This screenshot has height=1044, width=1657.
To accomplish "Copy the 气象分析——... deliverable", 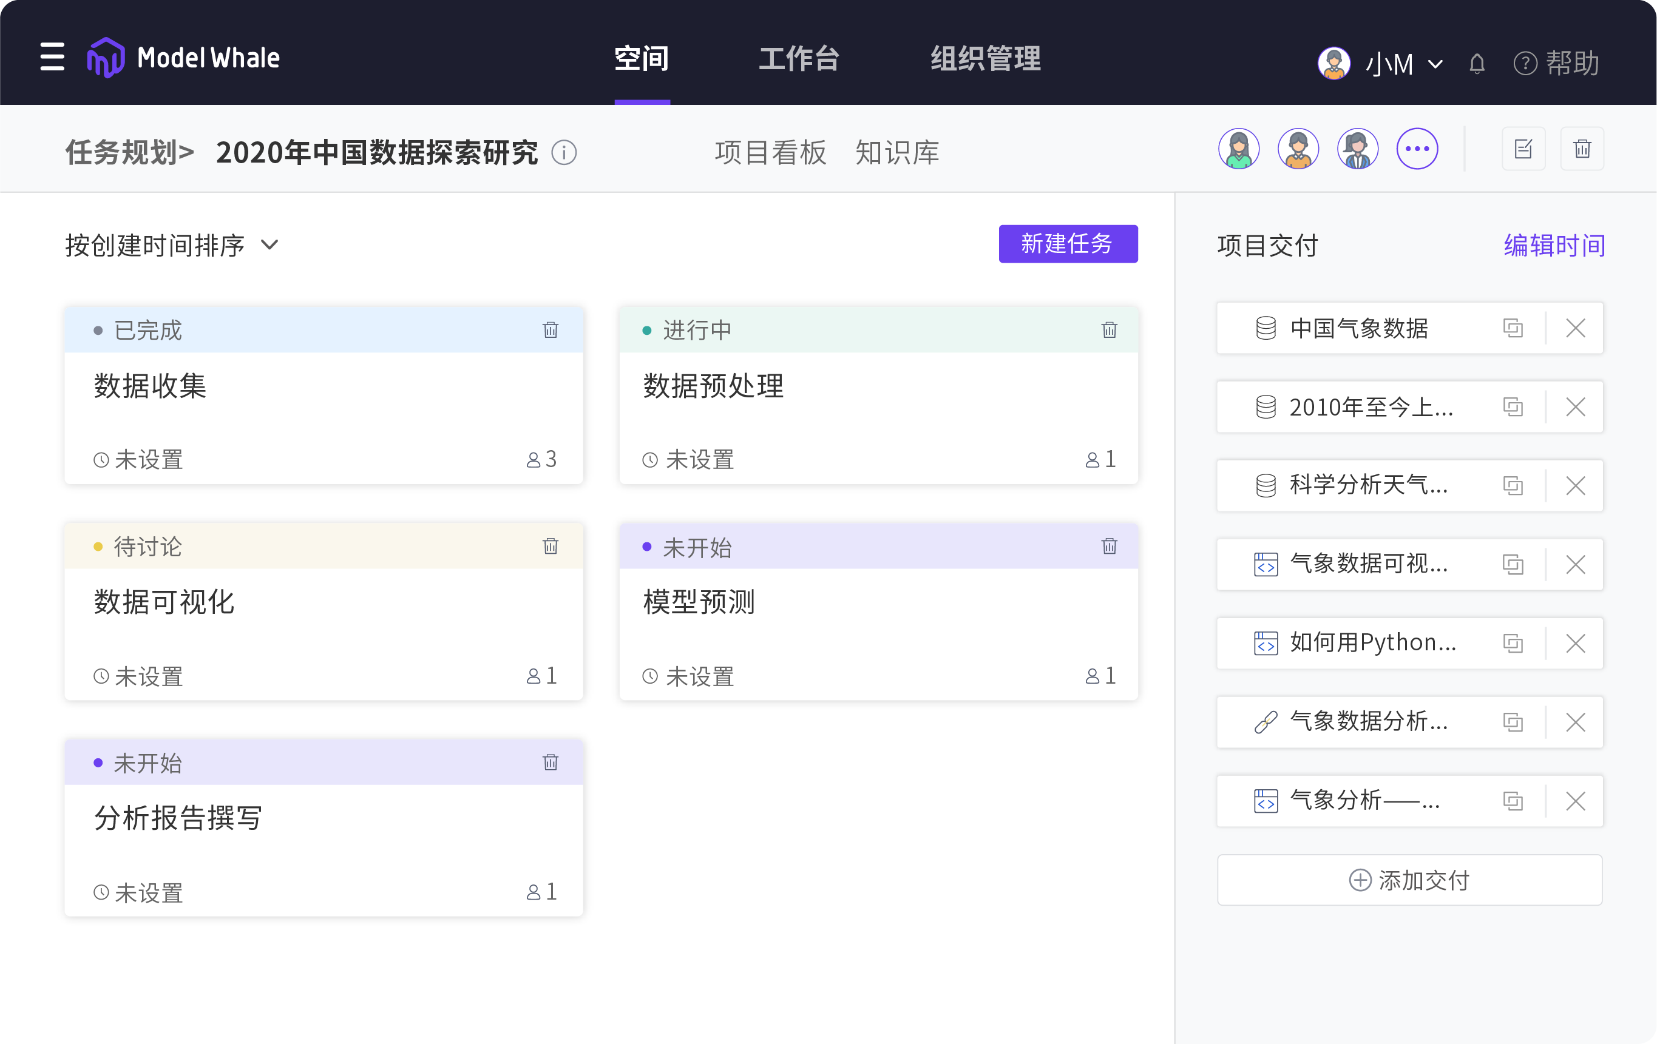I will [x=1513, y=801].
